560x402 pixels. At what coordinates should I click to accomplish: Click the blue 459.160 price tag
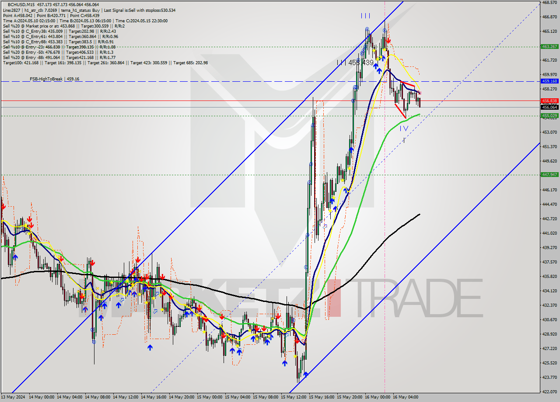pos(549,81)
